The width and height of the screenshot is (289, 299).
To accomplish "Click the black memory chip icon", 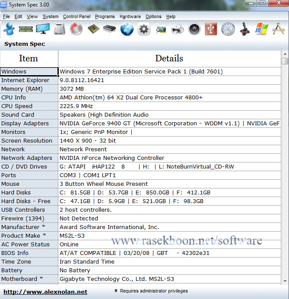I will (x=110, y=29).
